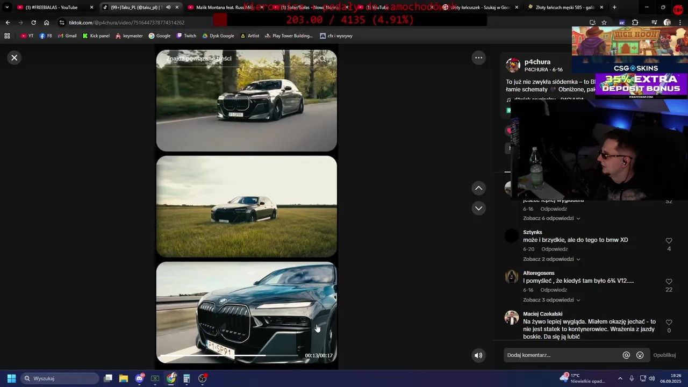Reply to the Sztynks comment

[554, 249]
